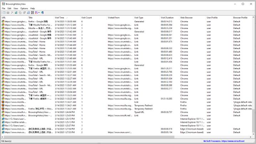Click the Internet Explorer icon of the notifier URL row

pyautogui.click(x=3, y=122)
